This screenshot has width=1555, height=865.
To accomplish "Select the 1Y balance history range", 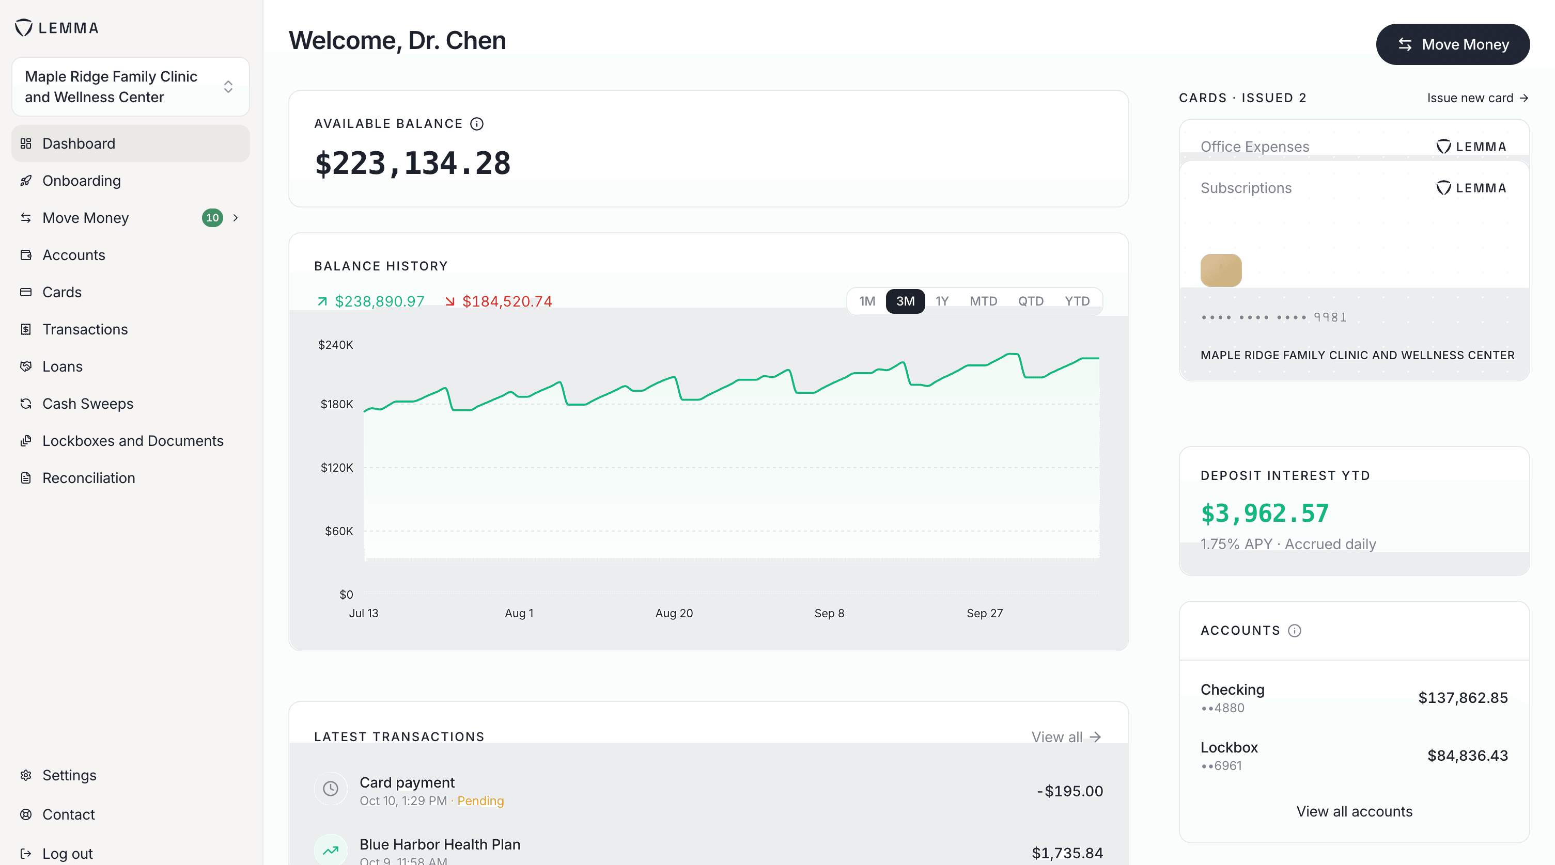I will tap(942, 301).
